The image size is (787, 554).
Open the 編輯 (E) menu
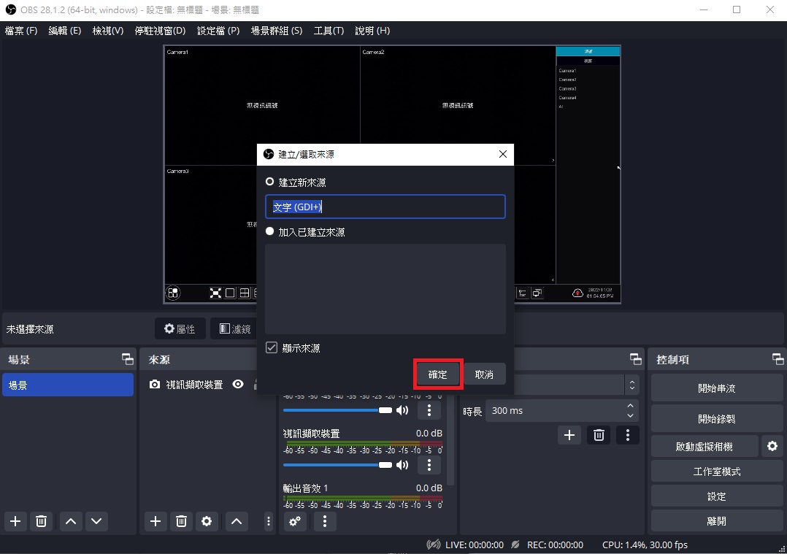(x=65, y=31)
